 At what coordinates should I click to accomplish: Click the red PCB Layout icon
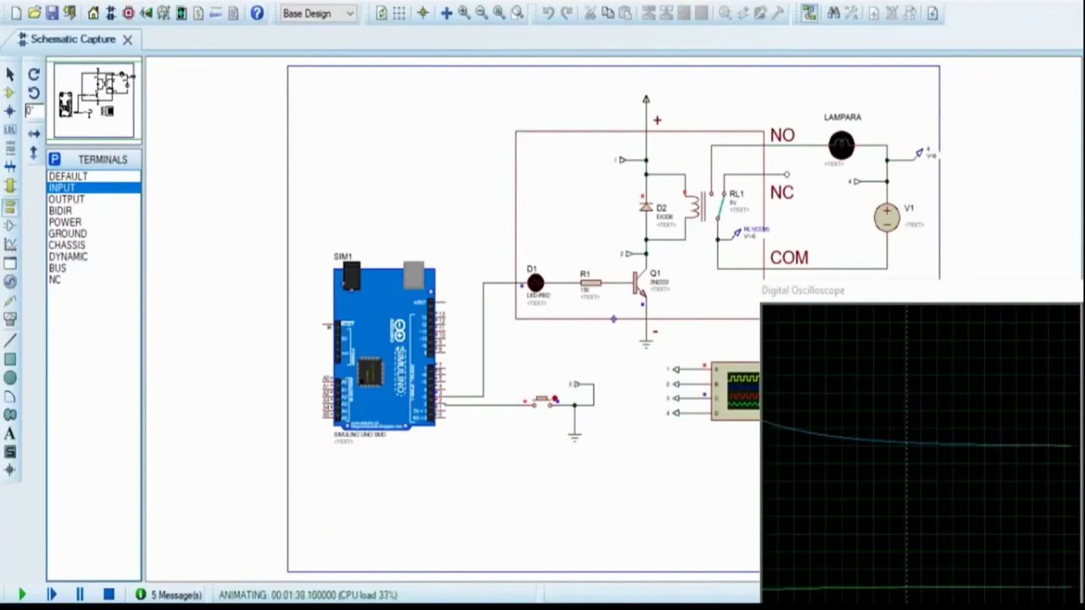pos(128,14)
